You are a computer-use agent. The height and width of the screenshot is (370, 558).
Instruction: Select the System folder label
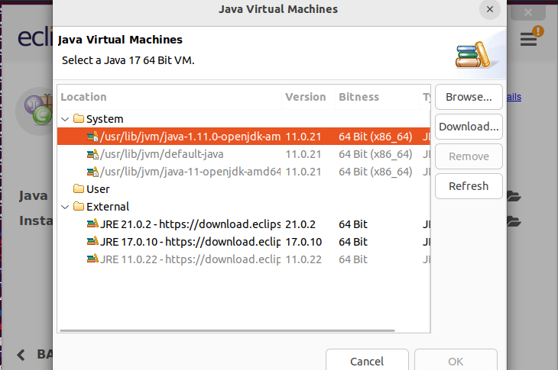click(105, 119)
